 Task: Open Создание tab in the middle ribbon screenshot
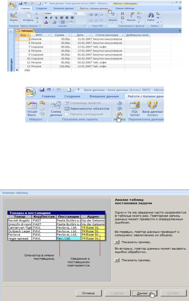pos(72,96)
